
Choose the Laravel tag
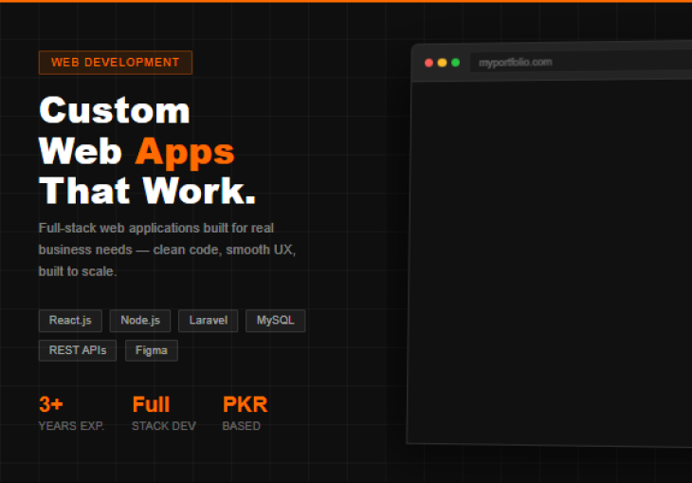pyautogui.click(x=208, y=321)
